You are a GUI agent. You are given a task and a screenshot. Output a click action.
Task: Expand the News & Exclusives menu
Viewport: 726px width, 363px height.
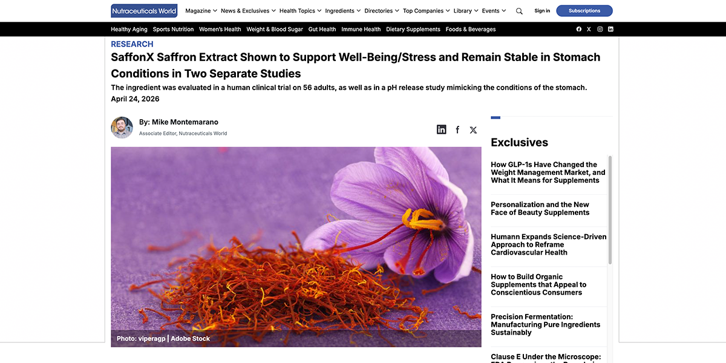(248, 11)
